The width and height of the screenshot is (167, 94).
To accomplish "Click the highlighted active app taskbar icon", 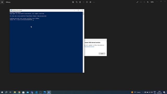I will pos(49,92).
